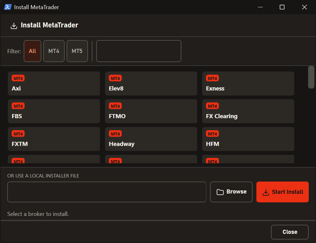Select the FTMO broker card

[x=151, y=111]
